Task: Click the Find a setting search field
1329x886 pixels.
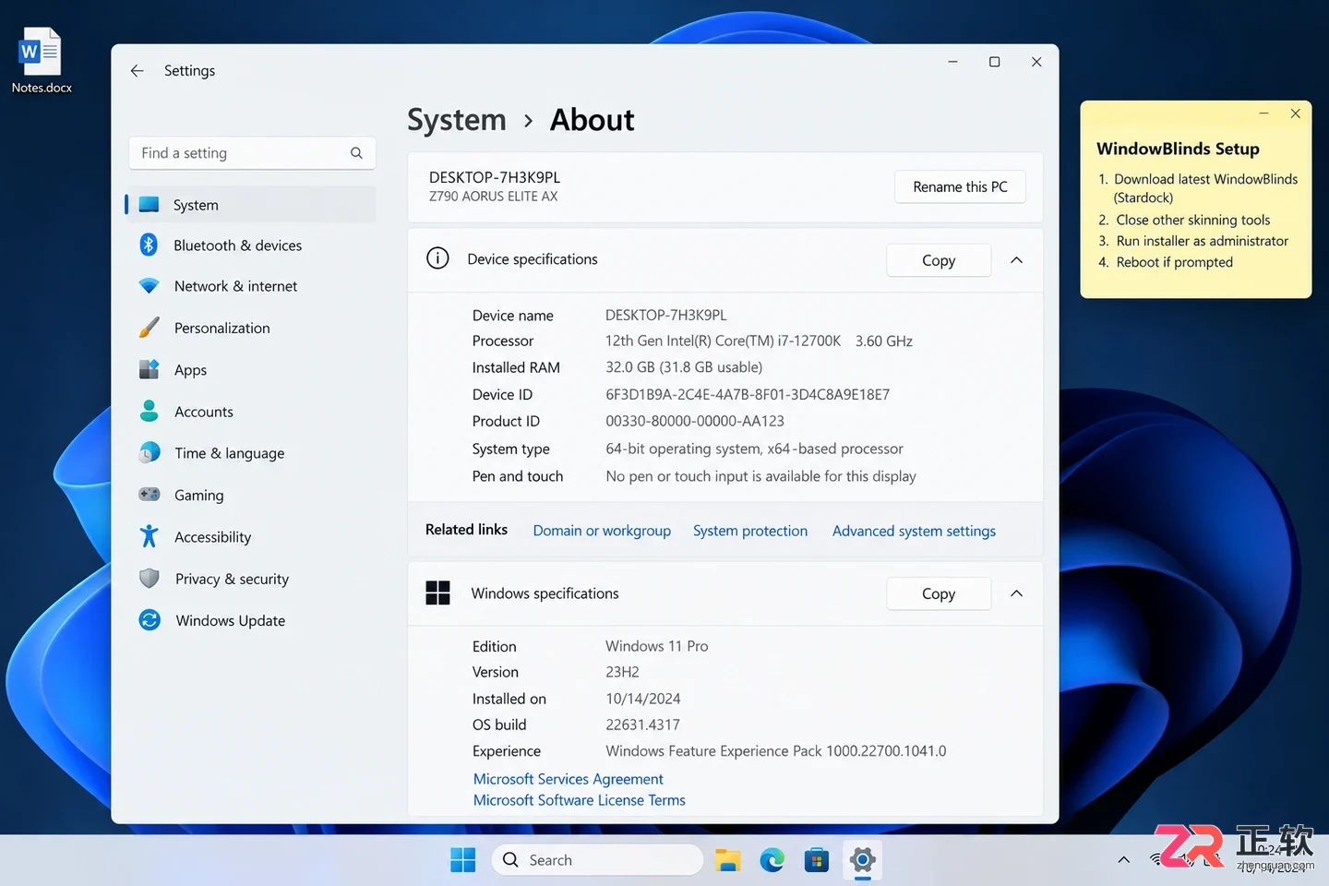Action: pos(252,153)
